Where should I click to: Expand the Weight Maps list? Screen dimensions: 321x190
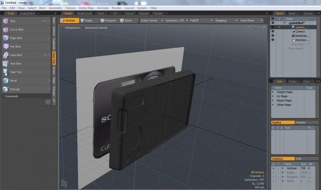pos(273,92)
